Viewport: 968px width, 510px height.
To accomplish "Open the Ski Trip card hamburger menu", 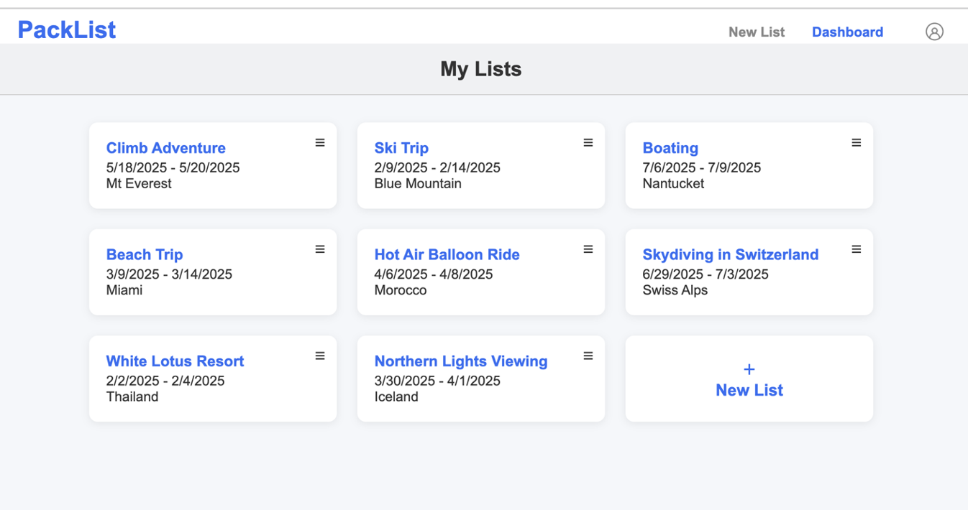I will (x=588, y=143).
